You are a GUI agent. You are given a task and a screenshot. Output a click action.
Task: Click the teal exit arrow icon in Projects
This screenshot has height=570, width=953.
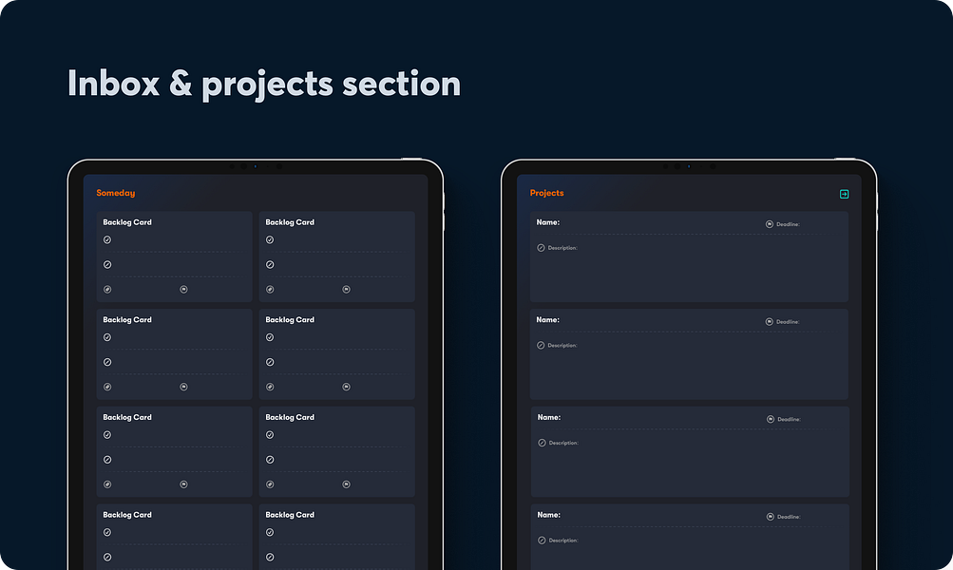(x=844, y=194)
